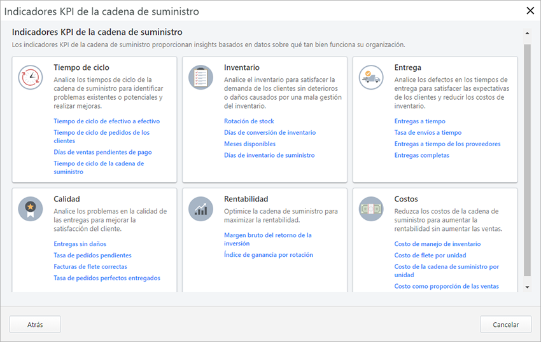Choose Entregas sin daños link
The width and height of the screenshot is (541, 342).
point(80,244)
